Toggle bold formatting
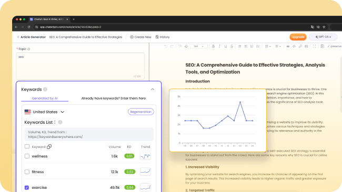 tap(213, 46)
